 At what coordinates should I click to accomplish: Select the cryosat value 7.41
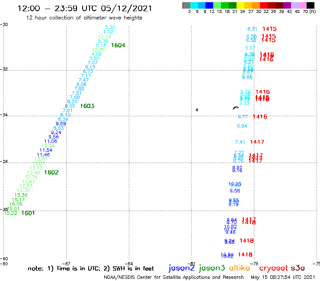coord(240,142)
